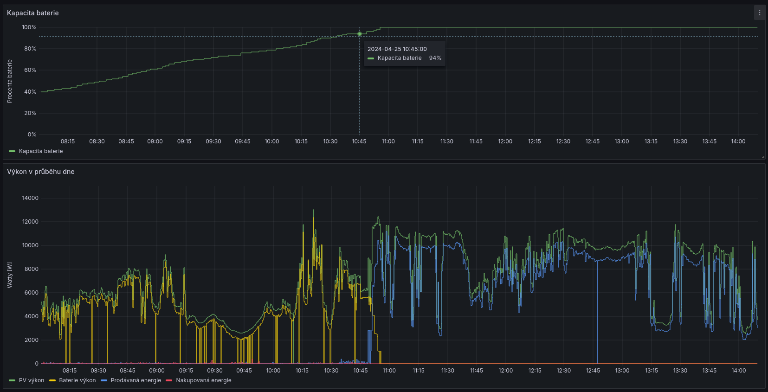Image resolution: width=768 pixels, height=392 pixels.
Task: Click the 12:00 time label on battery chart
Action: 505,141
